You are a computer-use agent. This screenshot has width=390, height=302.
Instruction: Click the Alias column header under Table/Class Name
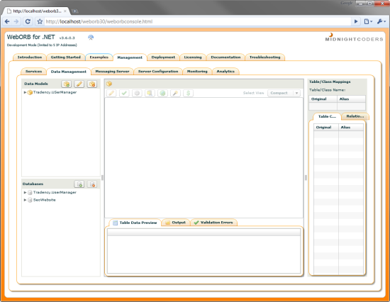coord(351,99)
